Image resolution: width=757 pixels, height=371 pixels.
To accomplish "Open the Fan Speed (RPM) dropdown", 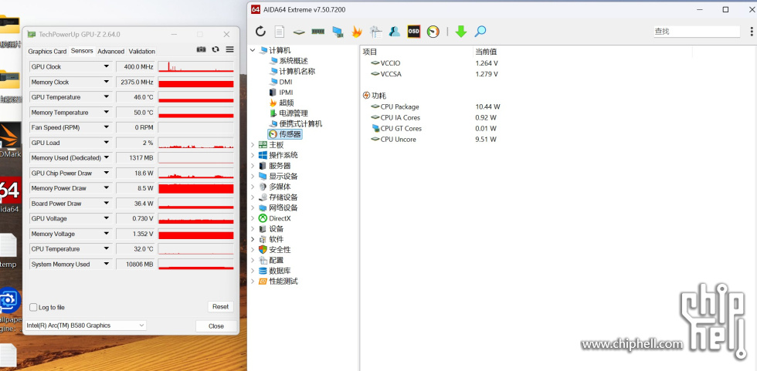I will pyautogui.click(x=107, y=127).
